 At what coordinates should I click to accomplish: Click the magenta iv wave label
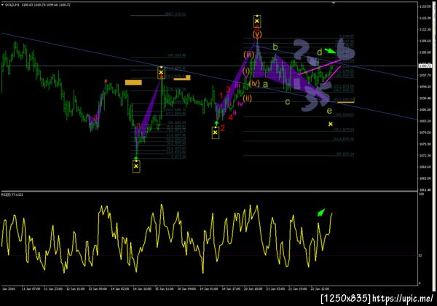point(240,104)
